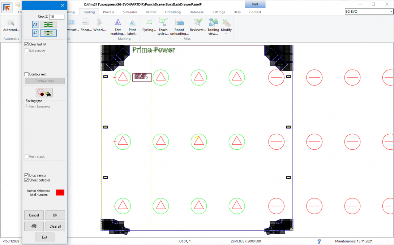Open the Database ribbon tab

pos(196,12)
